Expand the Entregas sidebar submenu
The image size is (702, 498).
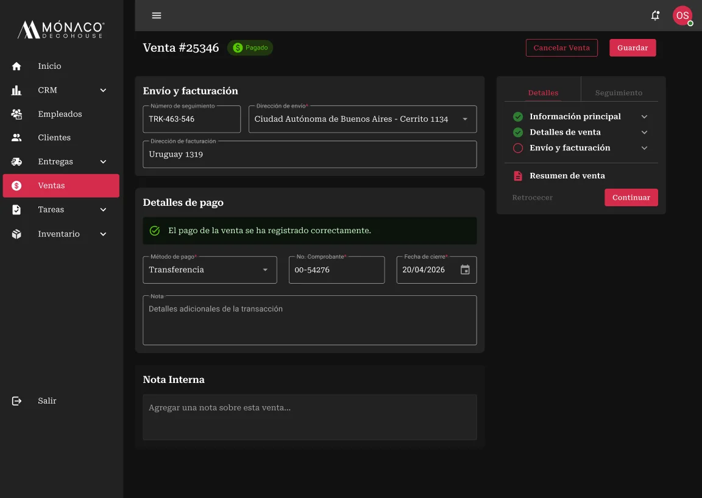pyautogui.click(x=103, y=161)
